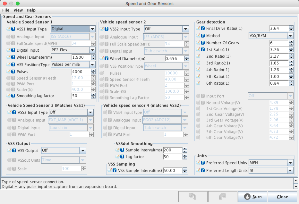Click the Close button
Screen dimensions: 299x204
click(282, 197)
